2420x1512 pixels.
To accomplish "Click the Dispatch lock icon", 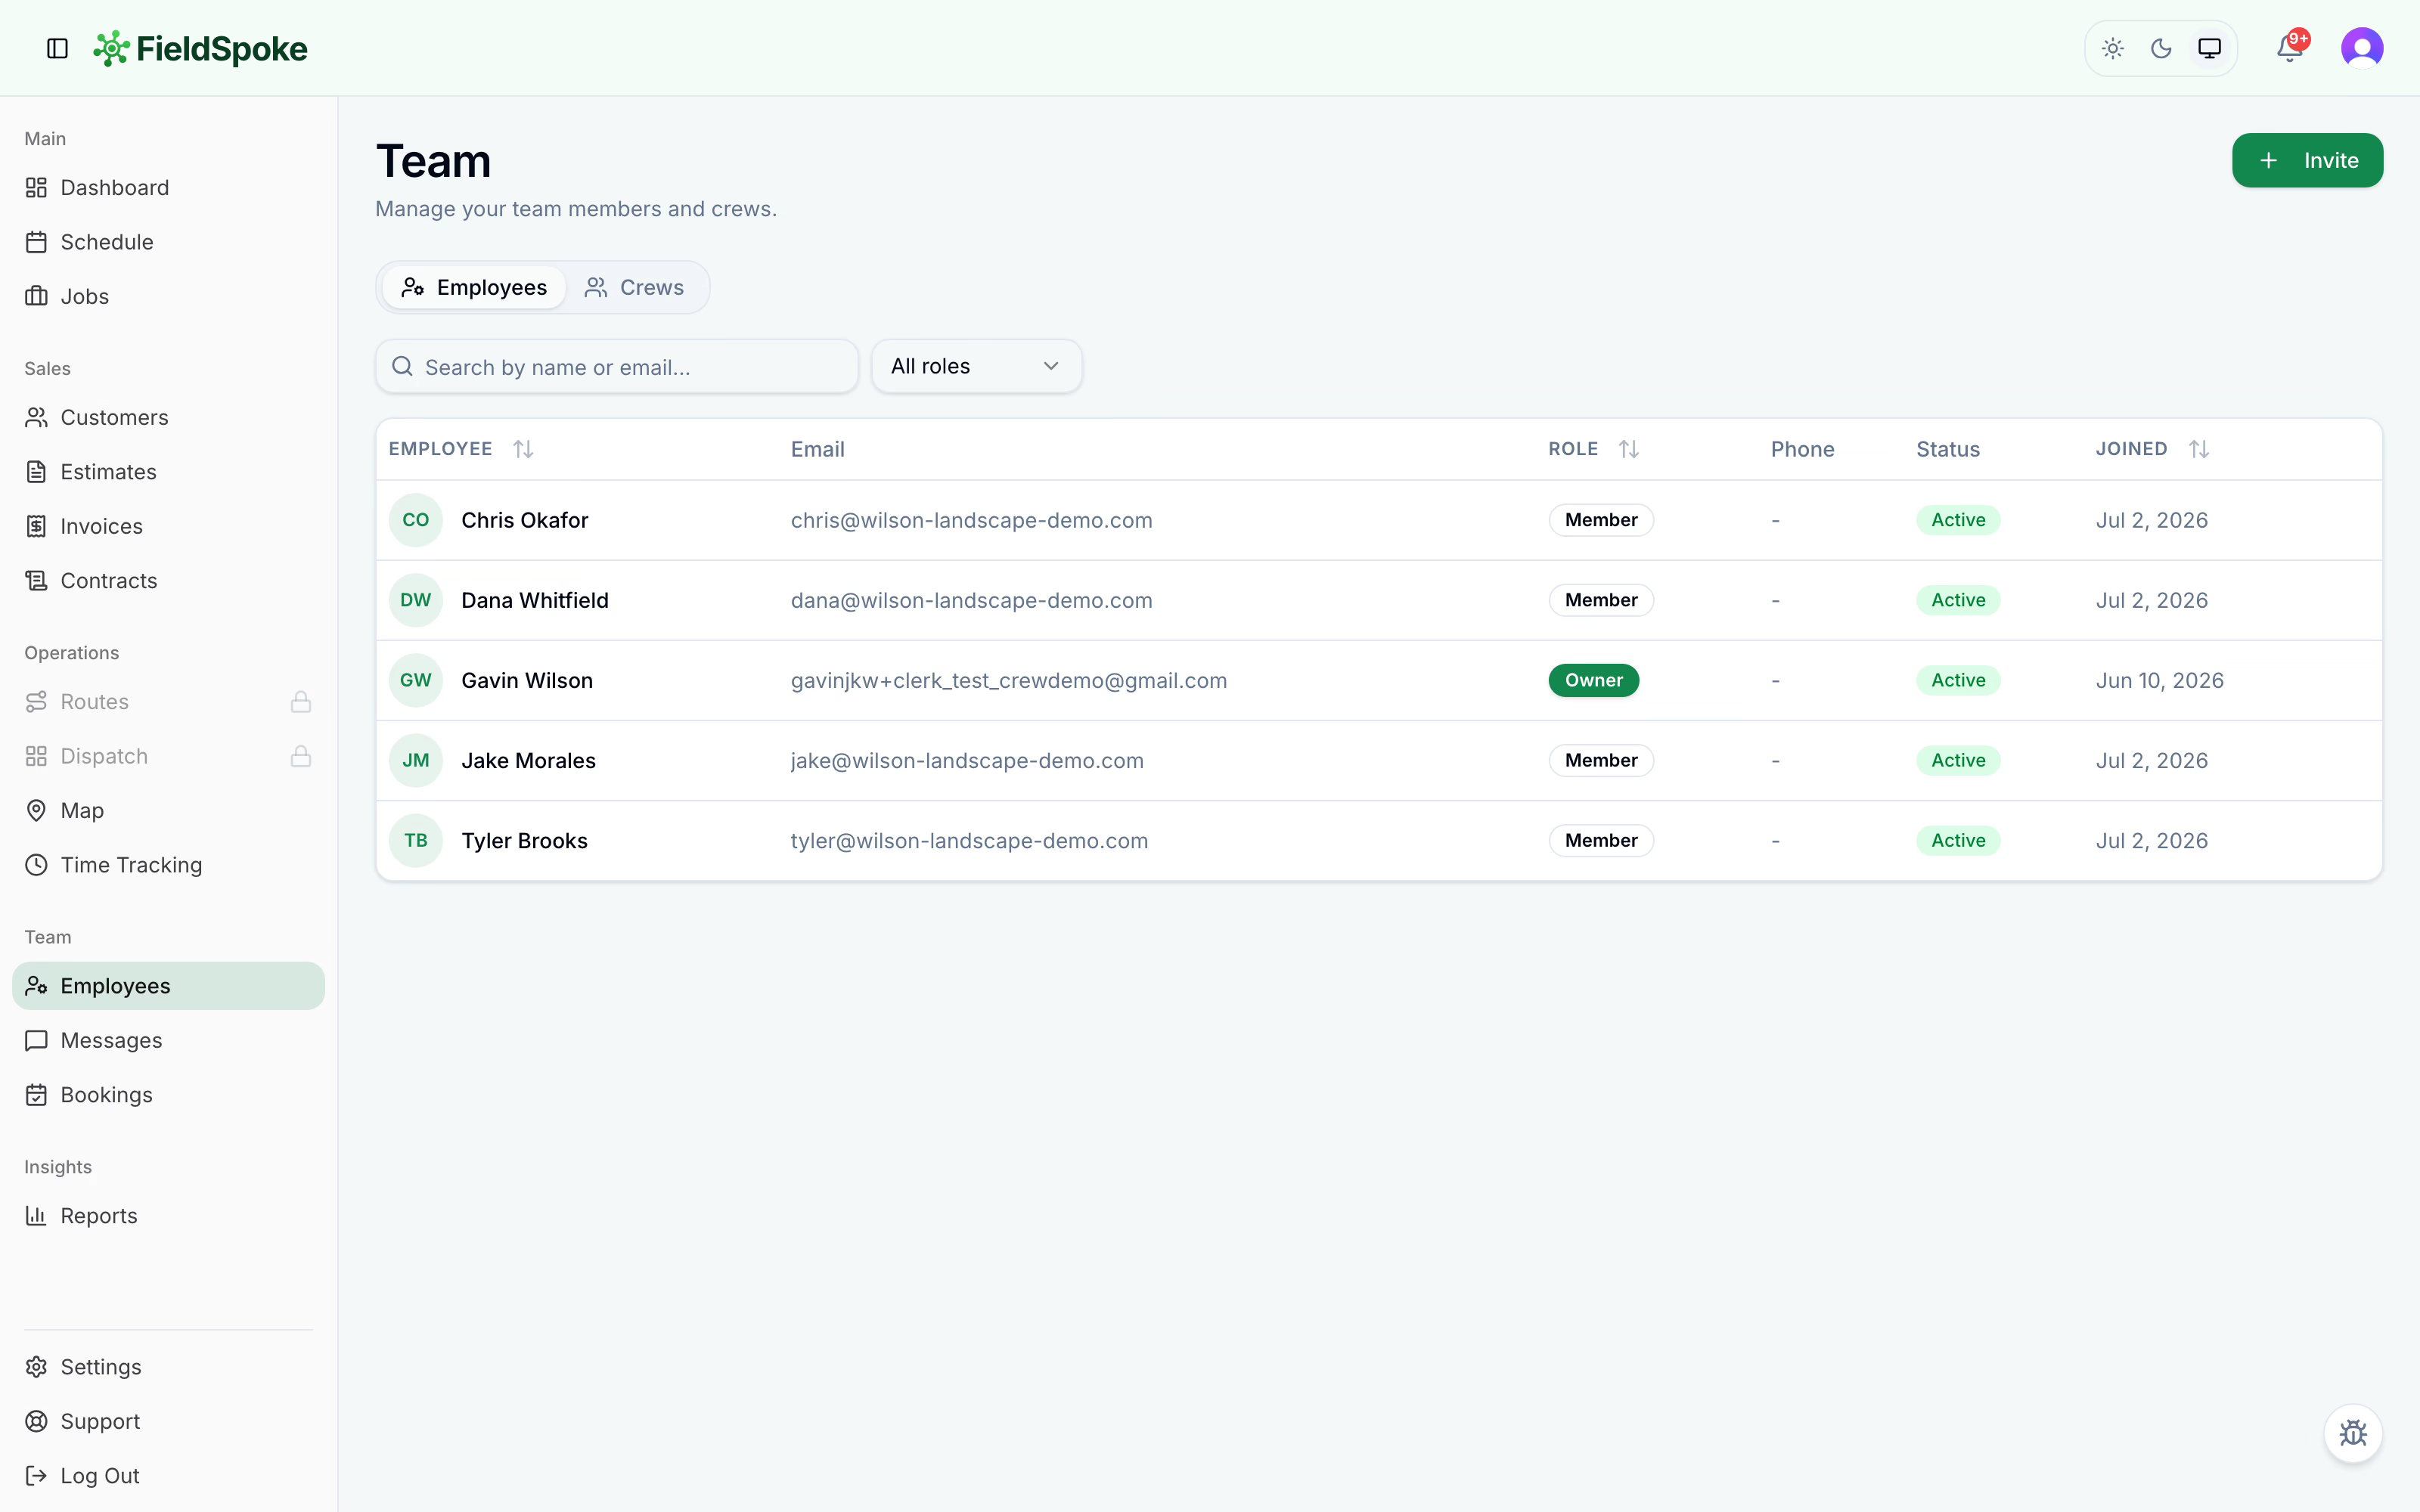I will 300,756.
